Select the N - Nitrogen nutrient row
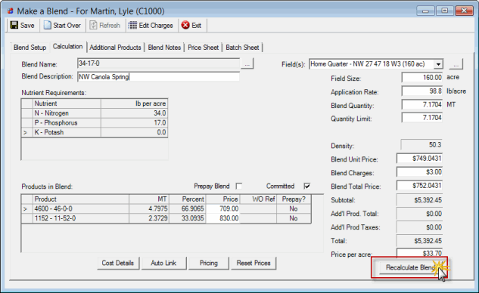Screen dimensions: 479x293 (x=95, y=113)
